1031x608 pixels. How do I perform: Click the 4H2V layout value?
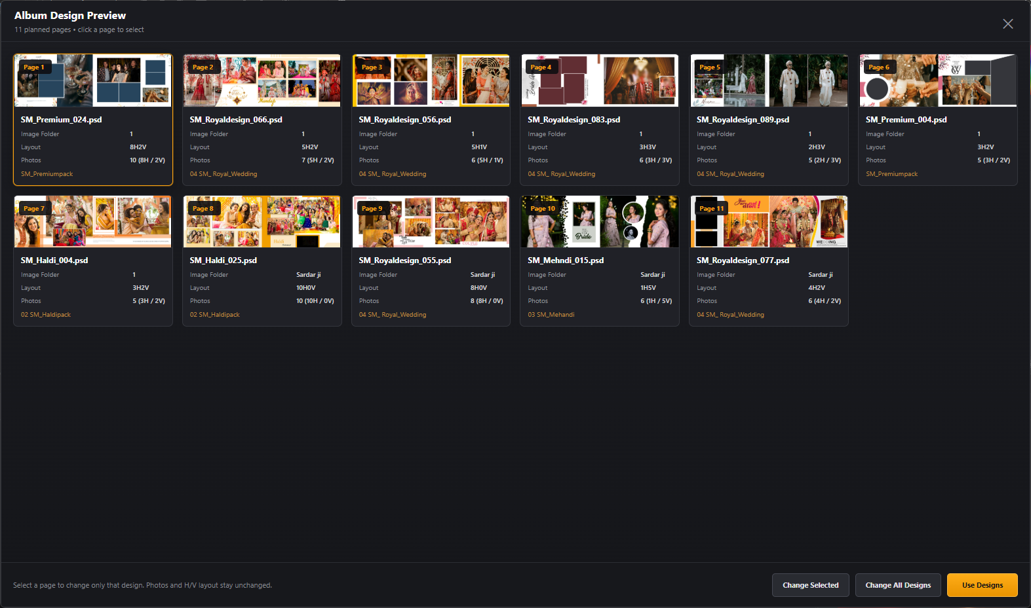click(x=817, y=288)
